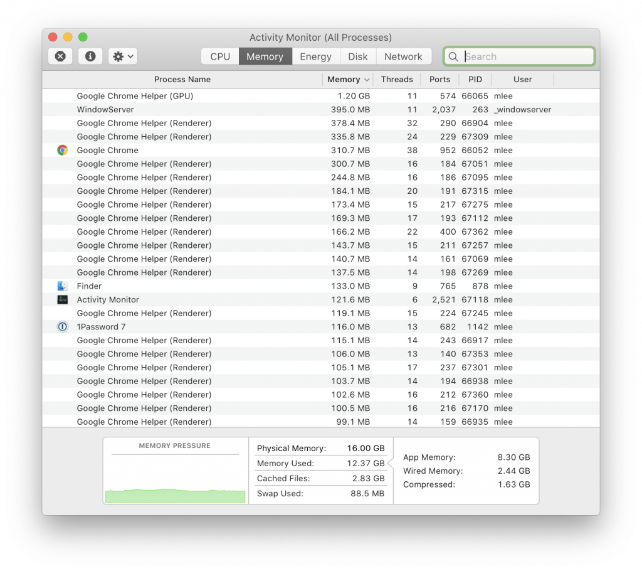Zoom window with the green button
This screenshot has width=642, height=571.
click(83, 37)
